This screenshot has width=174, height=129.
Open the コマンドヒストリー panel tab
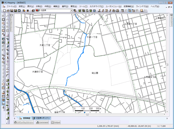click(x=24, y=122)
